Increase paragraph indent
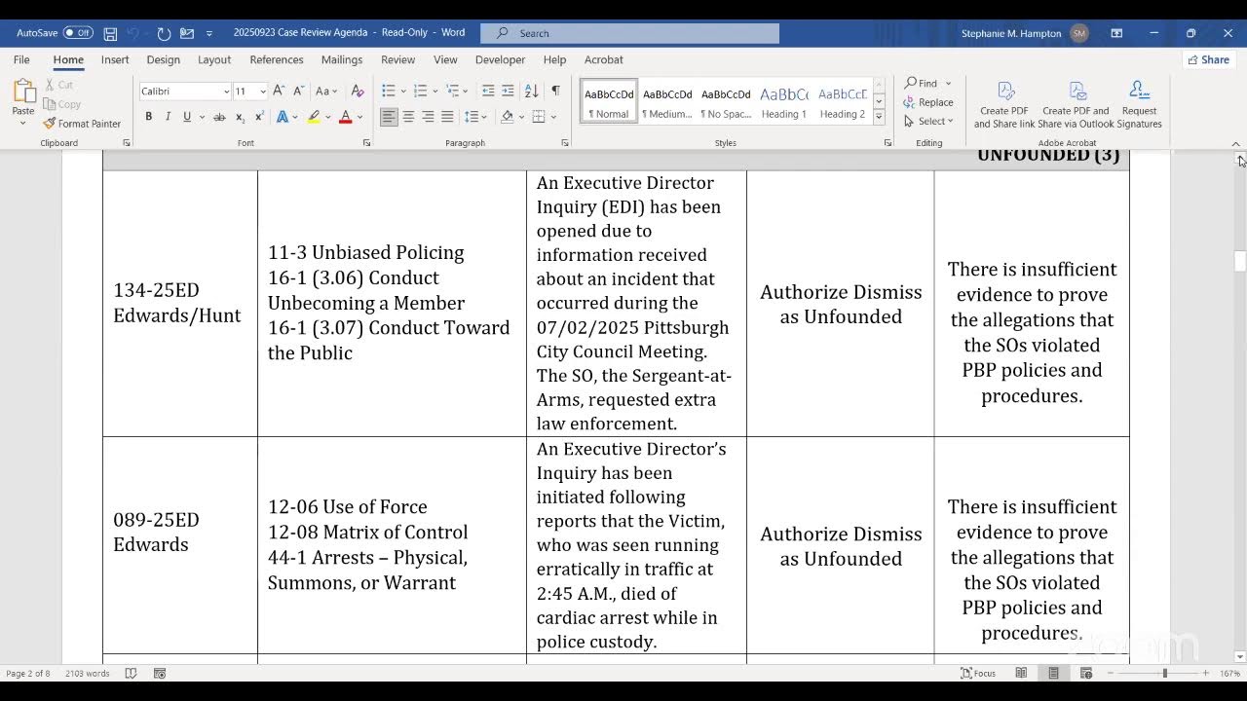Screen dimensions: 1247x701 pyautogui.click(x=508, y=91)
